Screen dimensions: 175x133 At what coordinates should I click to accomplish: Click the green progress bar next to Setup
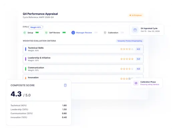pyautogui.click(x=37, y=33)
